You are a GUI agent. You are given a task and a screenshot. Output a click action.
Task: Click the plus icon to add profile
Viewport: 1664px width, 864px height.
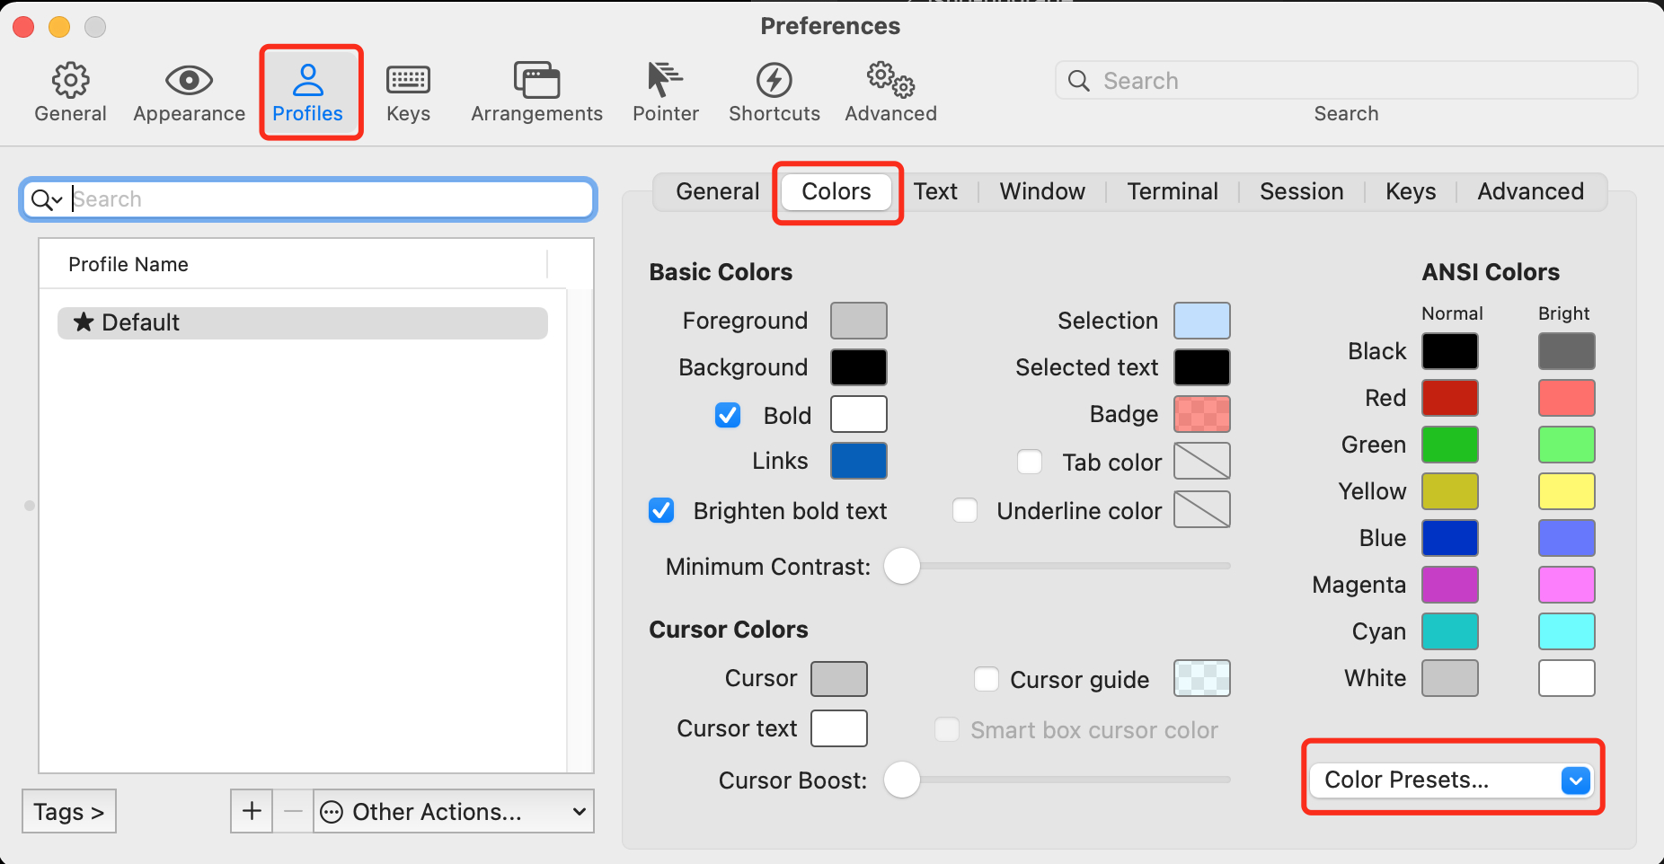(x=252, y=811)
